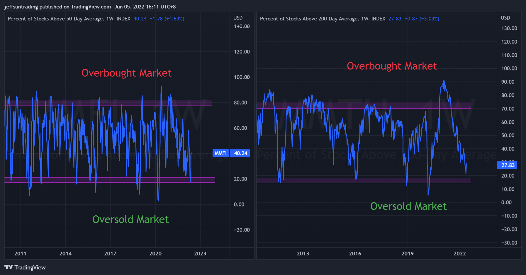526x275 pixels.
Task: Click 2011 on the left time axis
Action: (x=20, y=254)
